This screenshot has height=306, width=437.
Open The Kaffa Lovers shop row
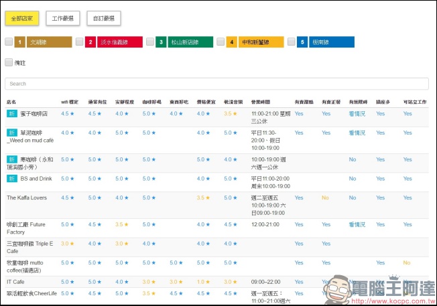(x=27, y=198)
